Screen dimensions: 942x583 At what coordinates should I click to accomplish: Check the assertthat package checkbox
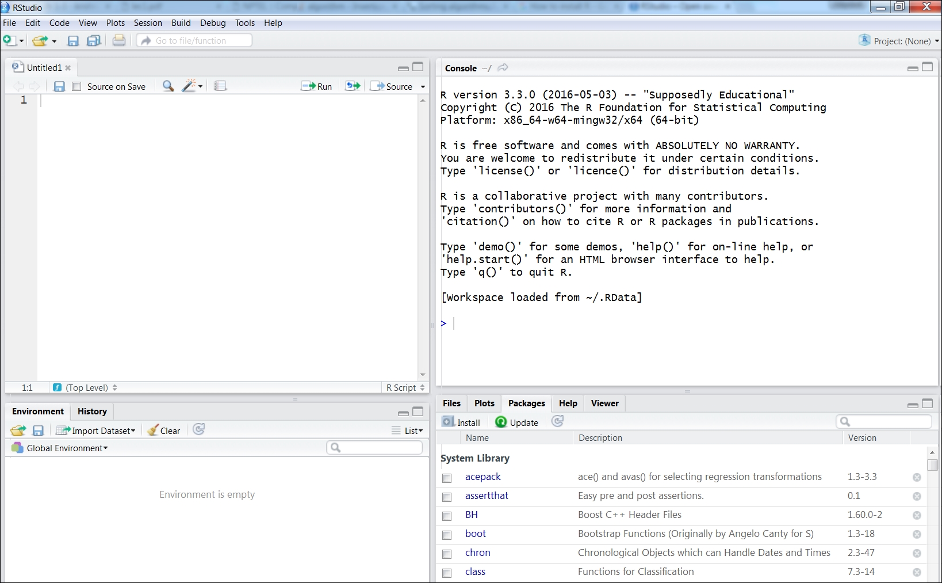click(x=447, y=497)
